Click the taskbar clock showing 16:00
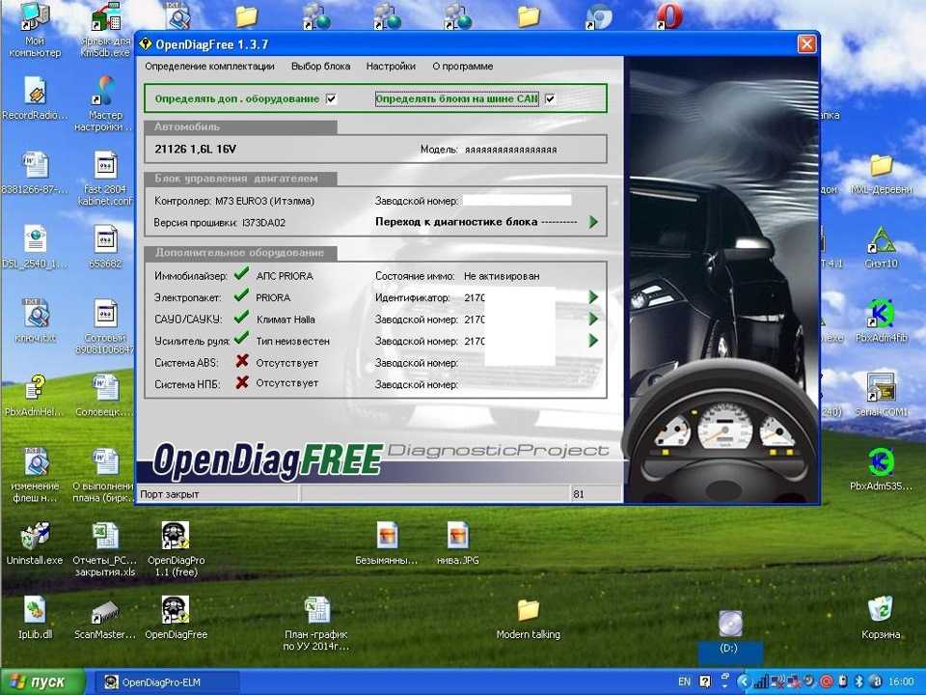Viewport: 926px width, 695px height. 901,682
